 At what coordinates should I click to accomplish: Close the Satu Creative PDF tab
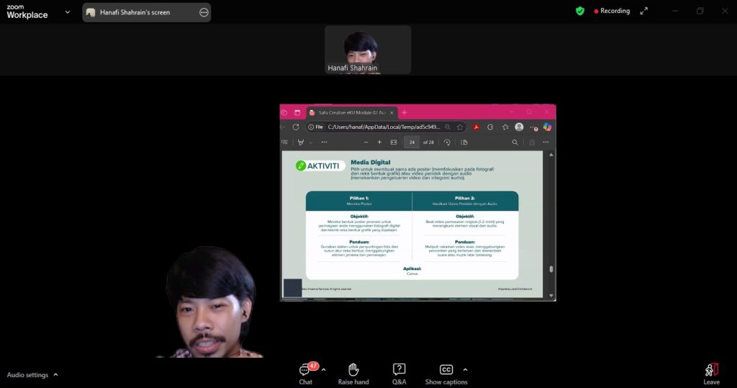[392, 113]
